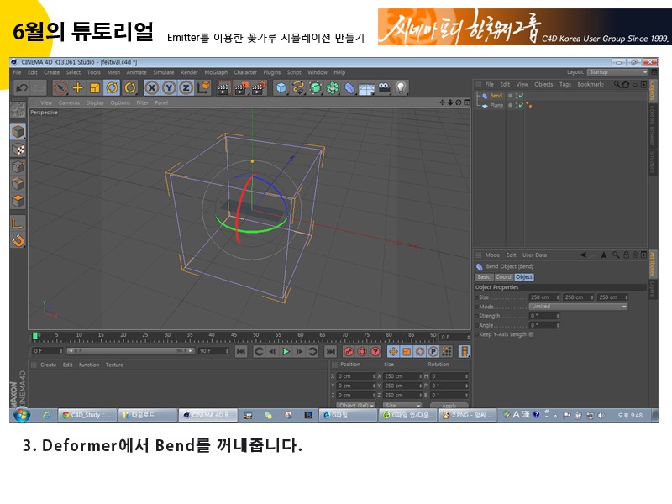This screenshot has height=504, width=672.
Task: Click the timeline playhead marker at frame 0
Action: pyautogui.click(x=35, y=335)
